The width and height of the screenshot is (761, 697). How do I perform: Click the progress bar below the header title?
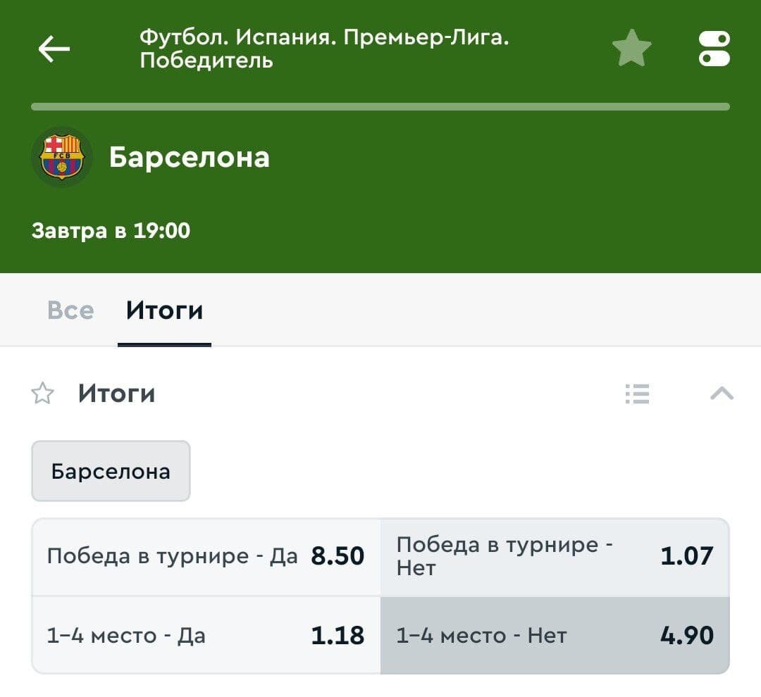(x=380, y=107)
